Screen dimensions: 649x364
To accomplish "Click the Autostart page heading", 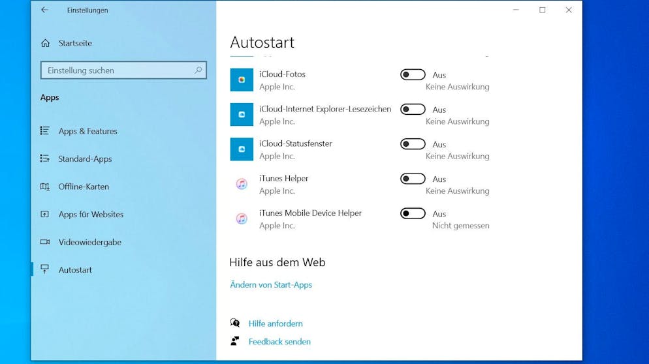I will 262,42.
